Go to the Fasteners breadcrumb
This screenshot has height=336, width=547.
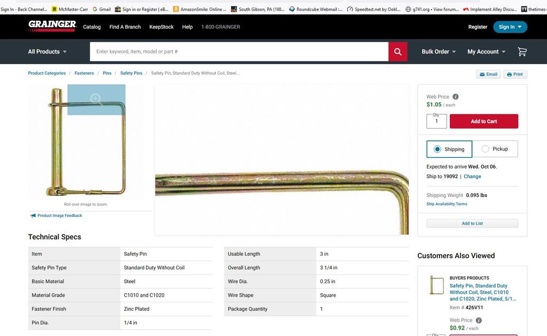[84, 73]
